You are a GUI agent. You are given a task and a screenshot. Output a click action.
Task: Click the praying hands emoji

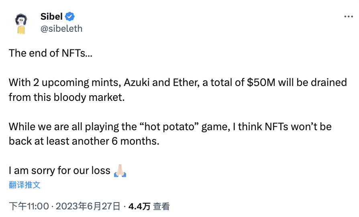(120, 170)
